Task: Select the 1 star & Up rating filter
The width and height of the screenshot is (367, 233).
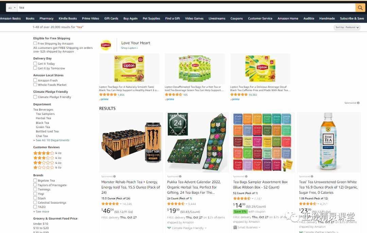Action: (47, 167)
